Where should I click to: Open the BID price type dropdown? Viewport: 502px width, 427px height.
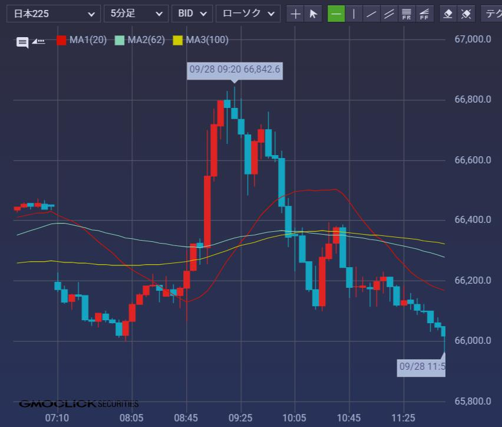(x=192, y=14)
